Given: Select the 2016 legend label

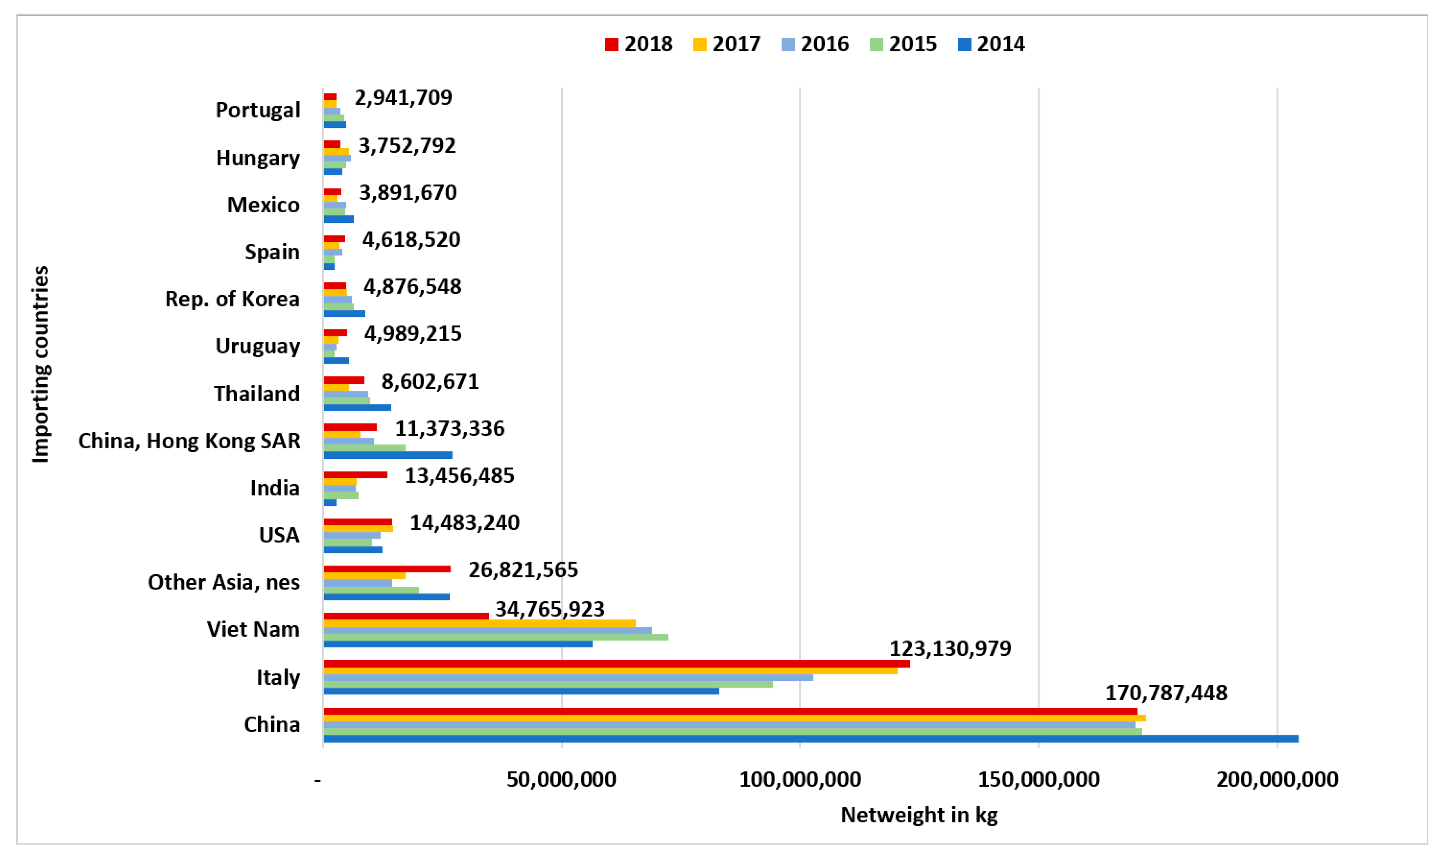Looking at the screenshot, I should pos(825,44).
